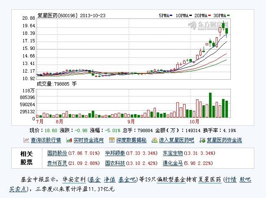Open related stock 贵州百灵
Screen dimensions: 266x198
57,163
